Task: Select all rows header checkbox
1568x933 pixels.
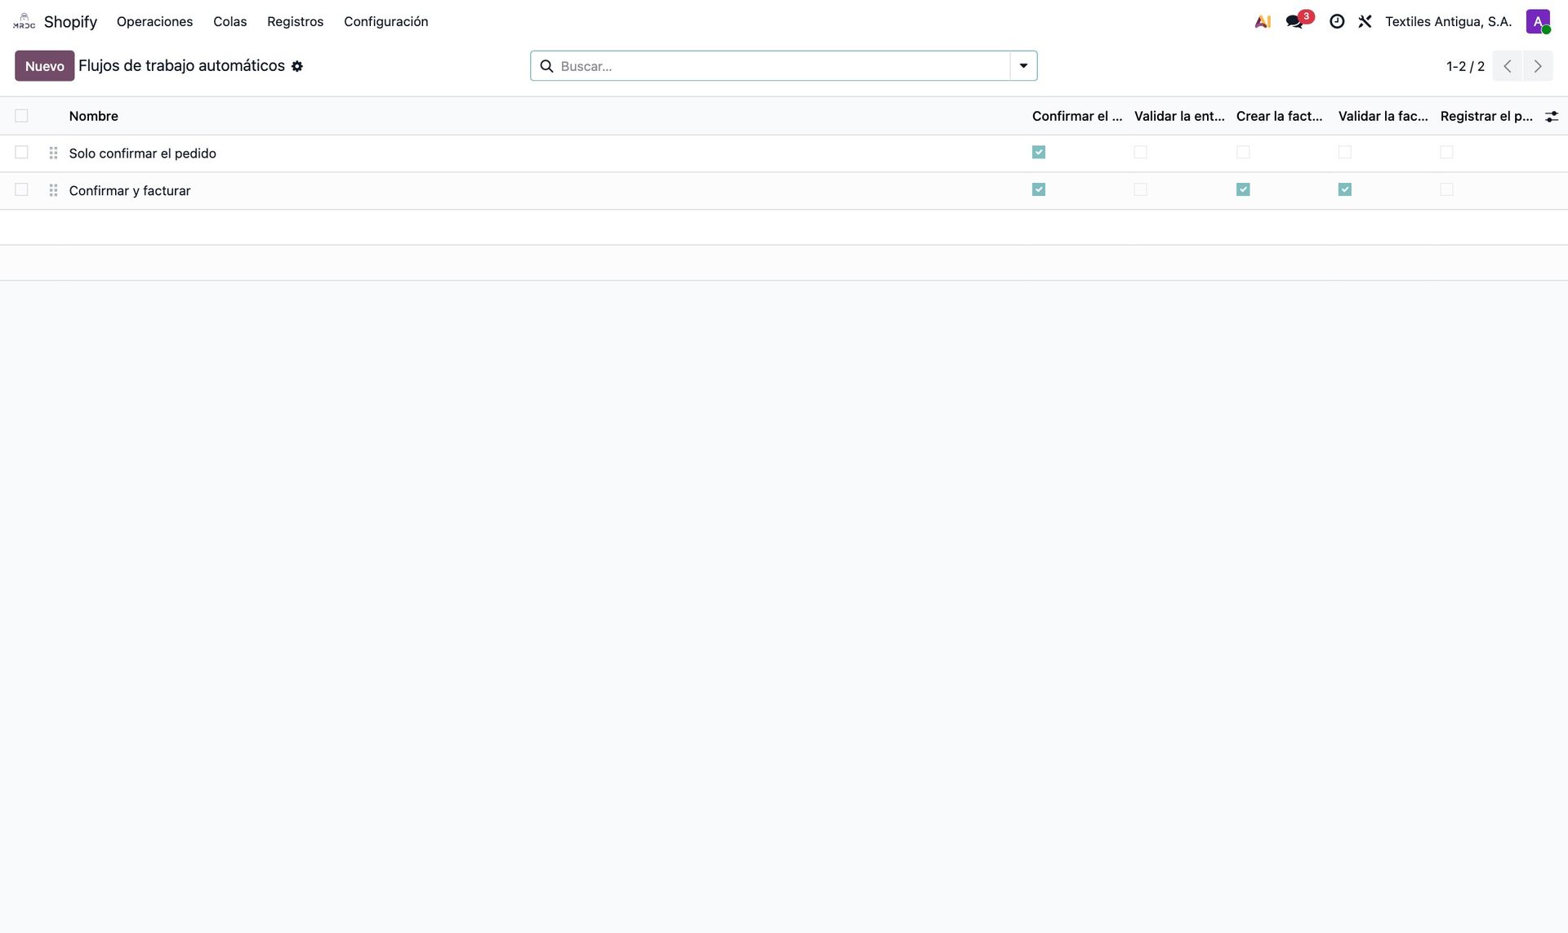Action: tap(21, 116)
